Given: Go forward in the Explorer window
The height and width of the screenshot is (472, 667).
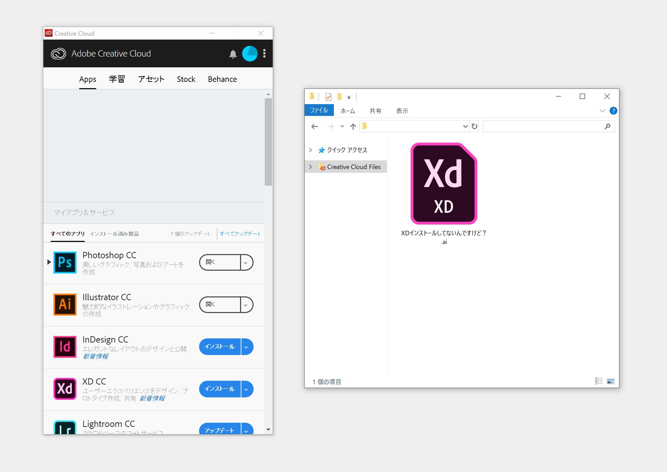Looking at the screenshot, I should (330, 127).
